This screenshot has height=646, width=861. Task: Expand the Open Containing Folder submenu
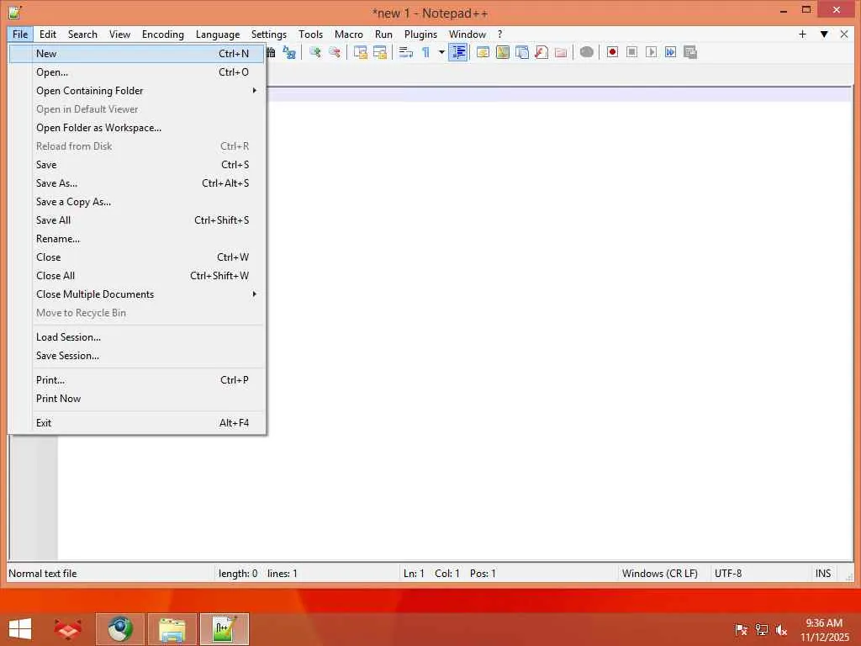tap(137, 91)
